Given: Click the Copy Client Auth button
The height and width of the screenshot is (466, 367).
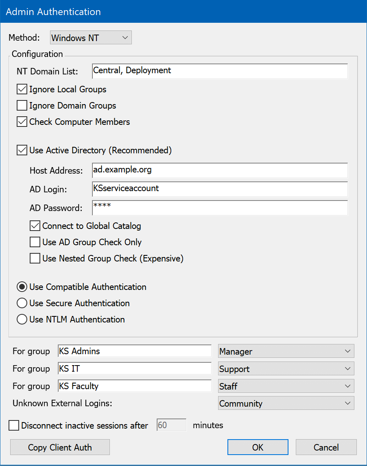Looking at the screenshot, I should tap(60, 447).
